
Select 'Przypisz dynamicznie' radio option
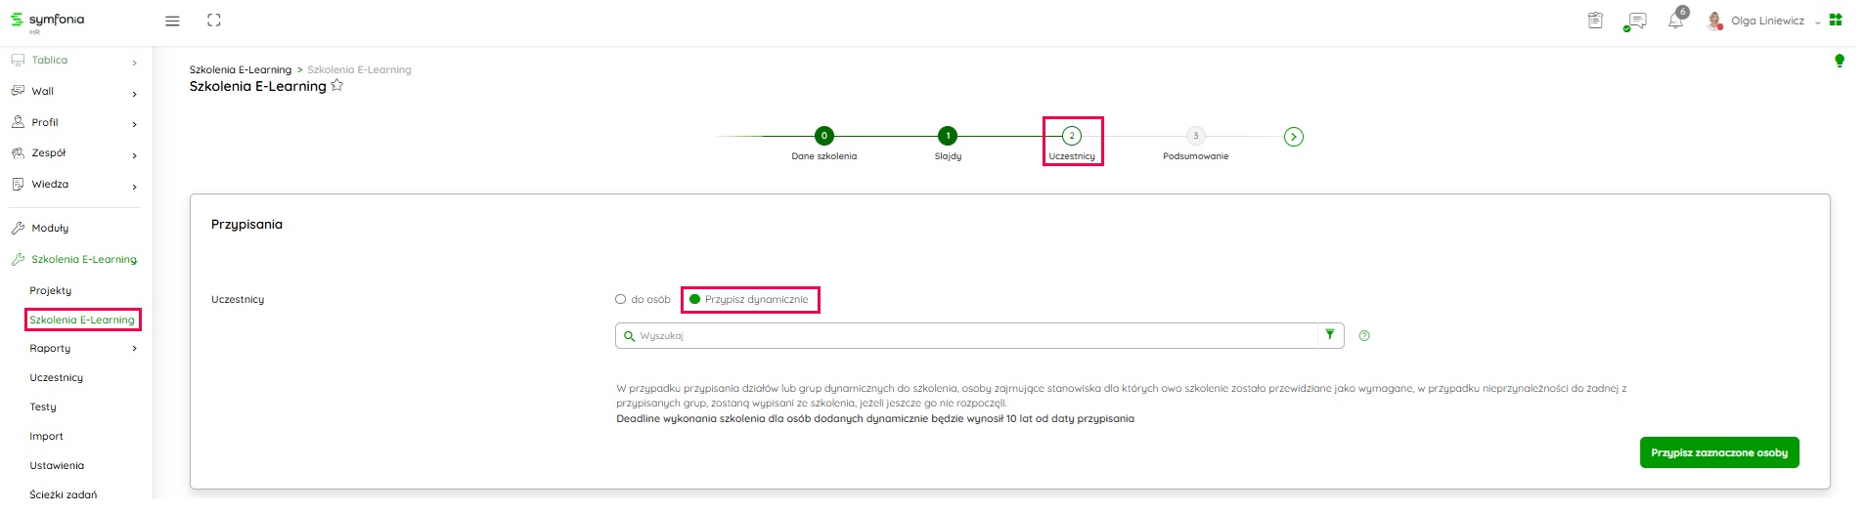[x=695, y=300]
